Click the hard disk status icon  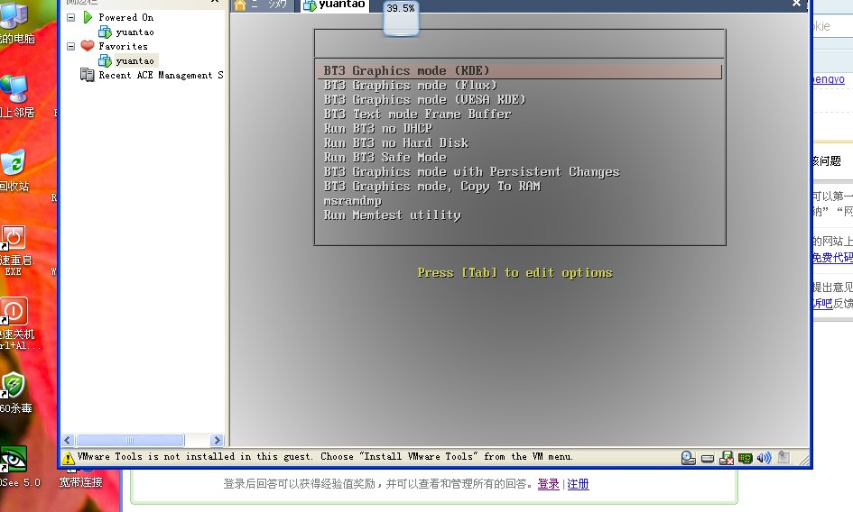[707, 458]
